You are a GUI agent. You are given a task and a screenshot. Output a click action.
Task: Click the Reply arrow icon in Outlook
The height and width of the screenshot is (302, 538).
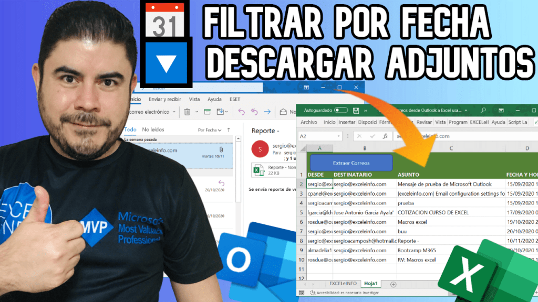(242, 112)
